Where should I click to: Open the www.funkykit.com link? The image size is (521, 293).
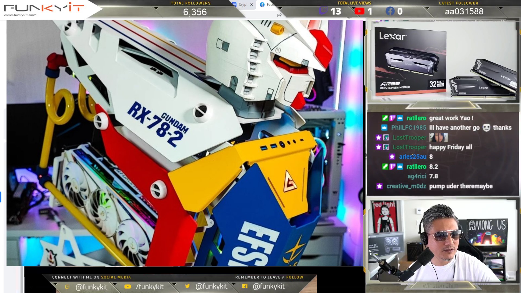point(20,15)
